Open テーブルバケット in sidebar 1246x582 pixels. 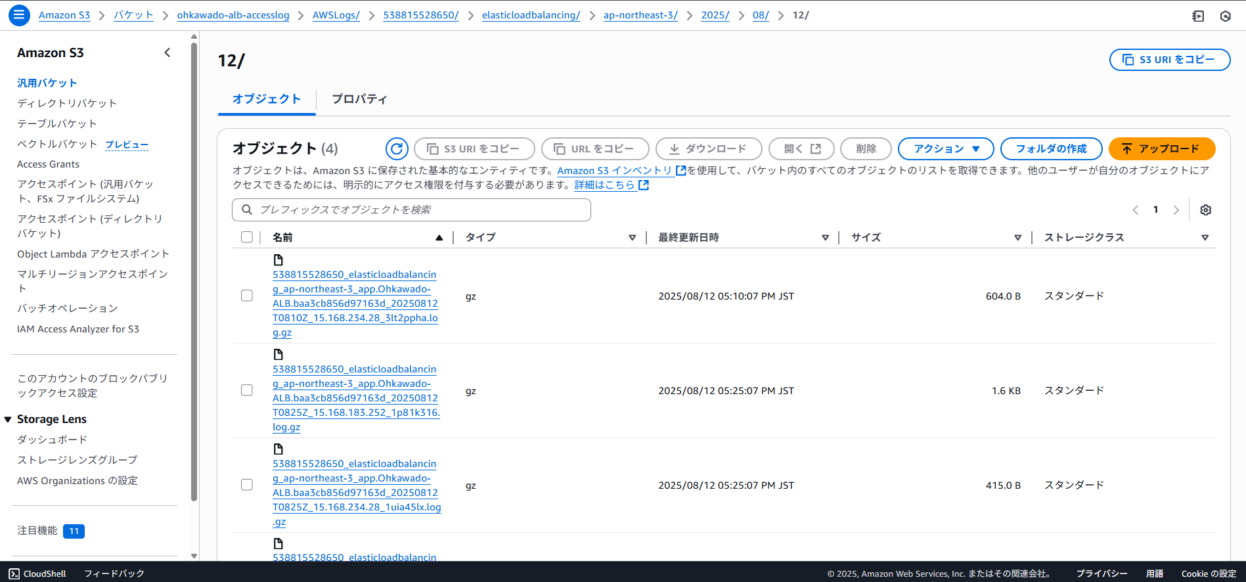point(57,123)
